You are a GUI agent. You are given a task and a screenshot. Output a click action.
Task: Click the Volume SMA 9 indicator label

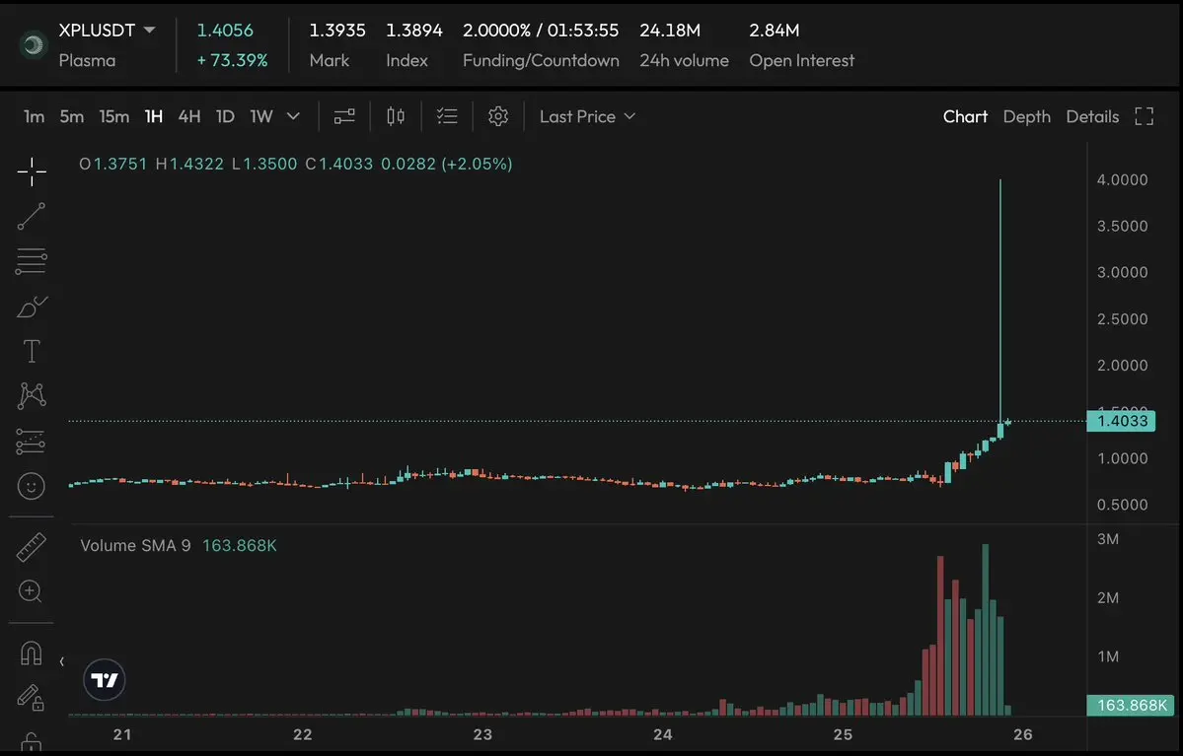(135, 545)
